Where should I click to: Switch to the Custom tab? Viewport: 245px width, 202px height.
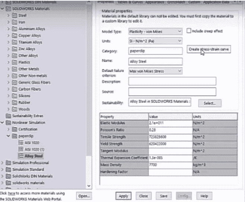(x=194, y=2)
